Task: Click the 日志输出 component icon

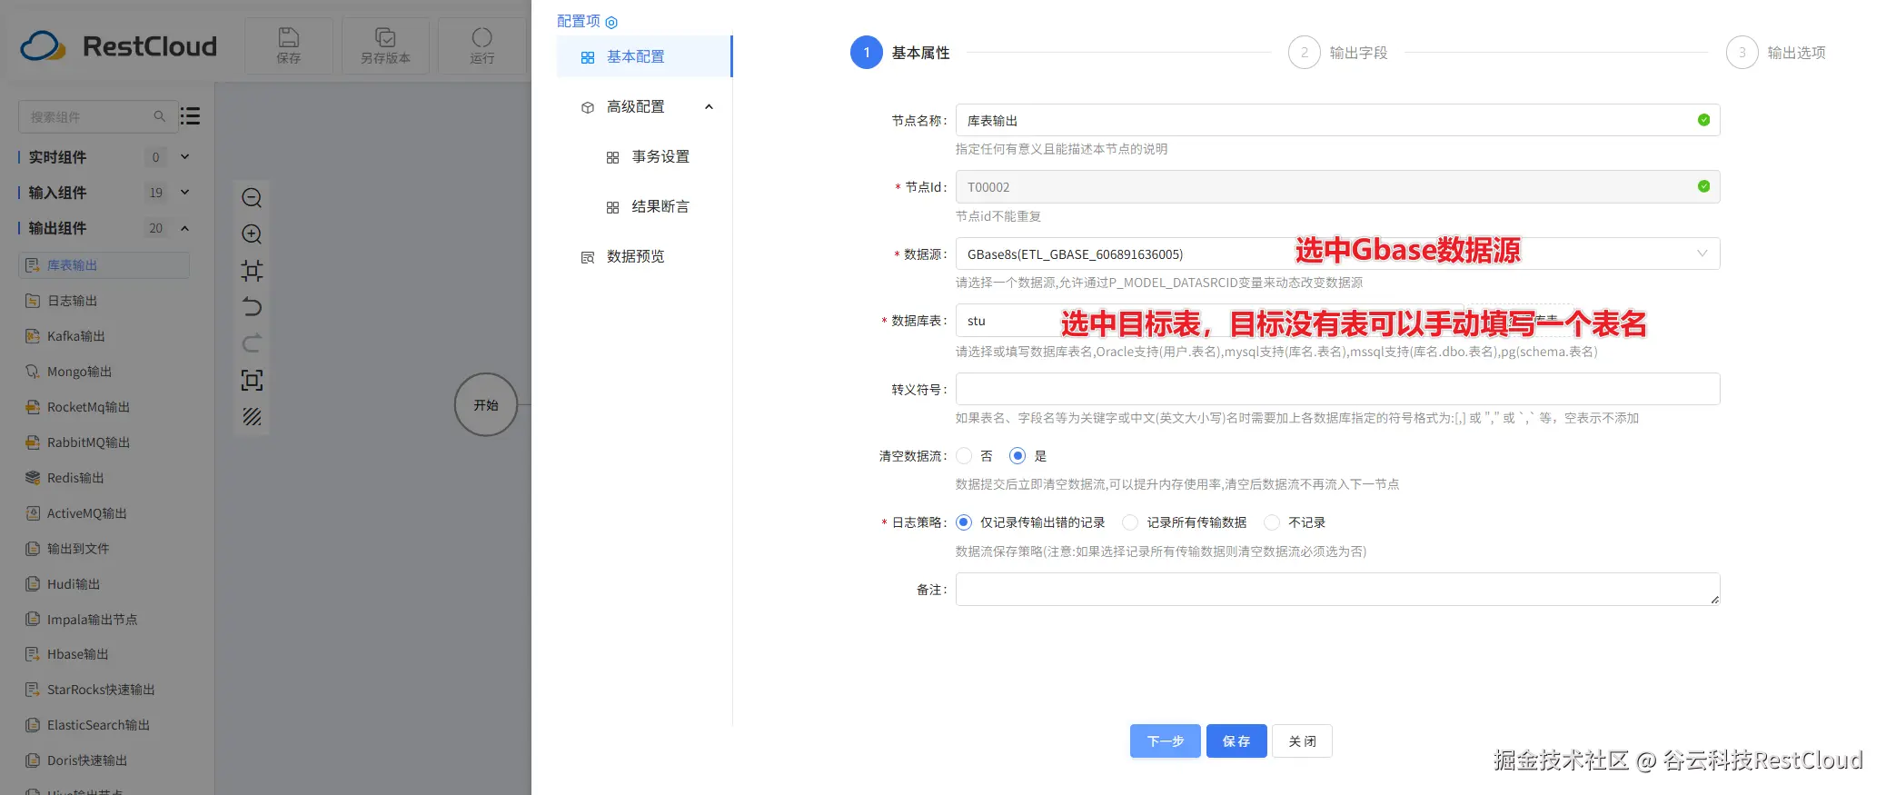Action: point(33,301)
